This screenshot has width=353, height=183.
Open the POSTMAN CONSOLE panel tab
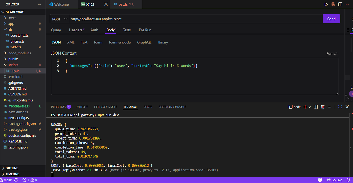click(172, 107)
